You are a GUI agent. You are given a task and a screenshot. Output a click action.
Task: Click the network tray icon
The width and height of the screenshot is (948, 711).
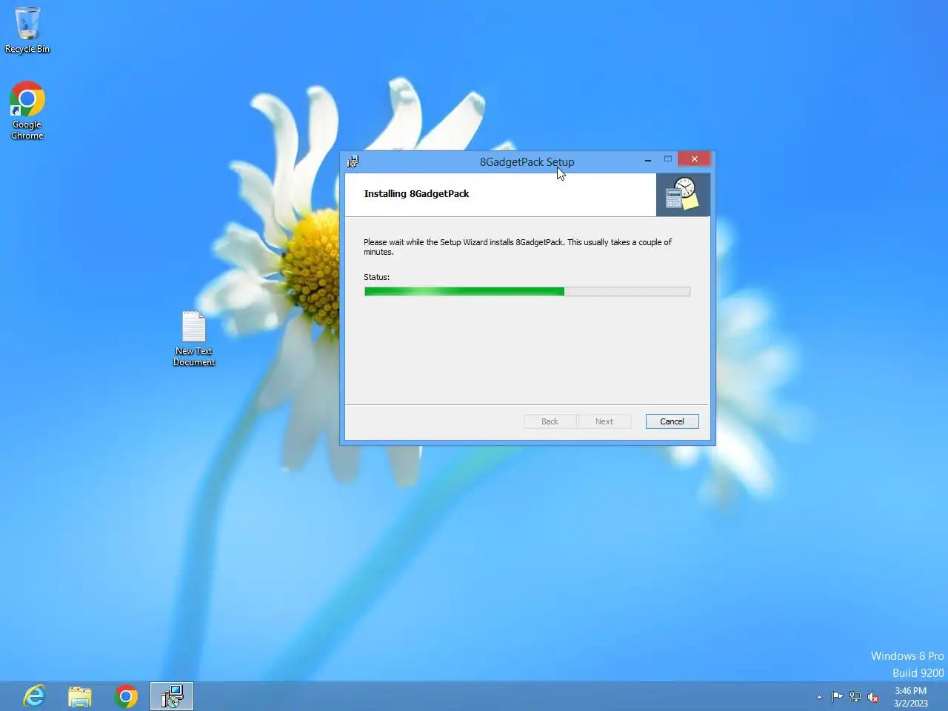coord(855,697)
